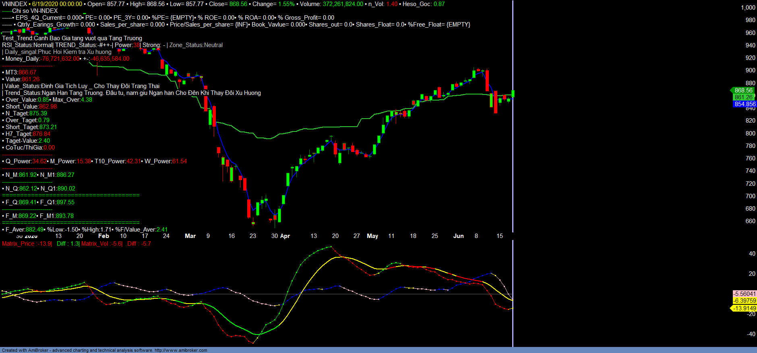Viewport: 757px width, 353px height.
Task: Click the RSI_Status:Normal text
Action: (27, 45)
